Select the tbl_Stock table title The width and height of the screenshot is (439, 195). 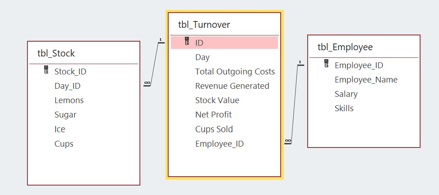(x=56, y=53)
